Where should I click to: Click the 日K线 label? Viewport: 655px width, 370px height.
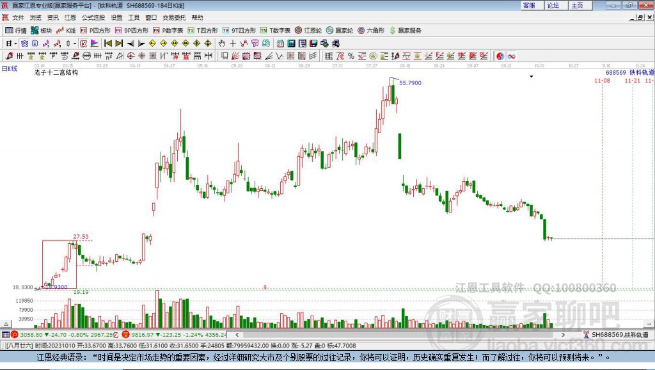tap(10, 68)
